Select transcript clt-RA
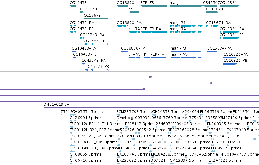Viewport: 259px width, 165px height. [134, 32]
